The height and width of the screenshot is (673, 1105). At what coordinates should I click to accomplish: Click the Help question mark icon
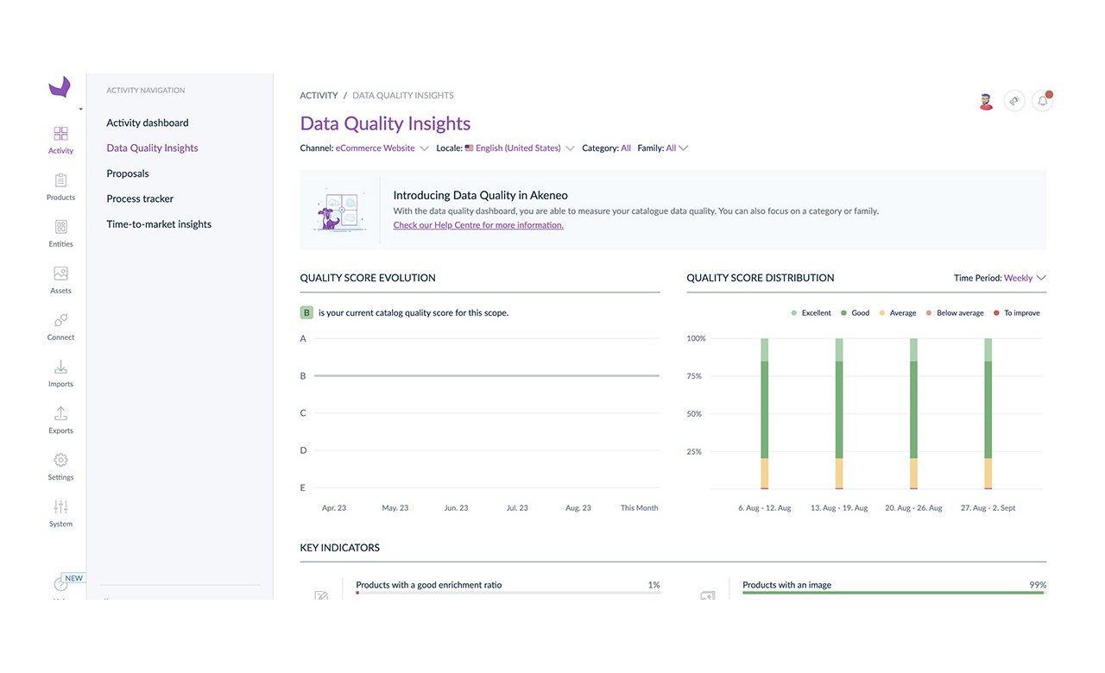point(60,585)
